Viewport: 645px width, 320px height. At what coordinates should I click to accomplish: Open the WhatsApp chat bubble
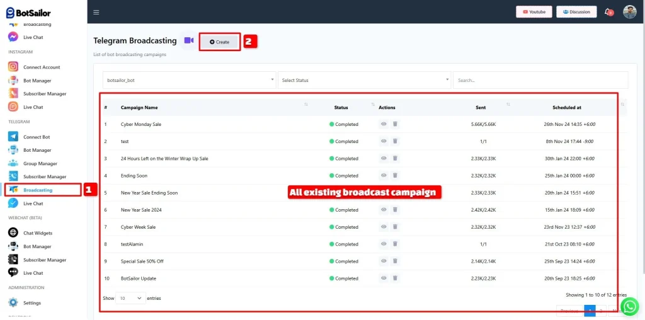click(629, 307)
